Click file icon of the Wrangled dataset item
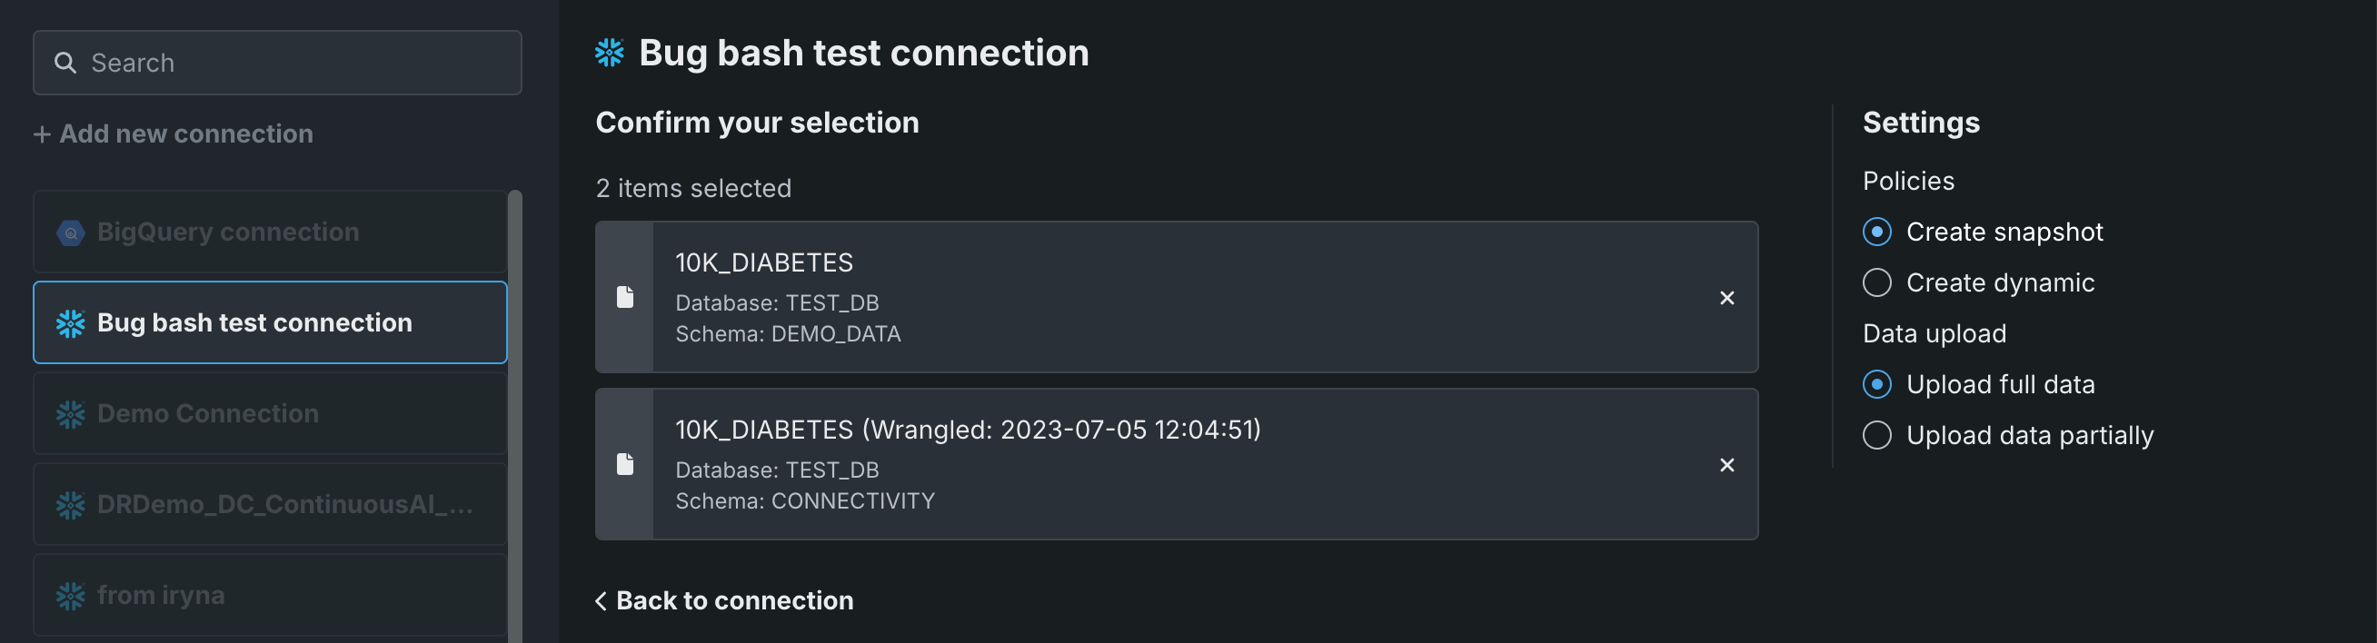2377x643 pixels. pos(625,464)
